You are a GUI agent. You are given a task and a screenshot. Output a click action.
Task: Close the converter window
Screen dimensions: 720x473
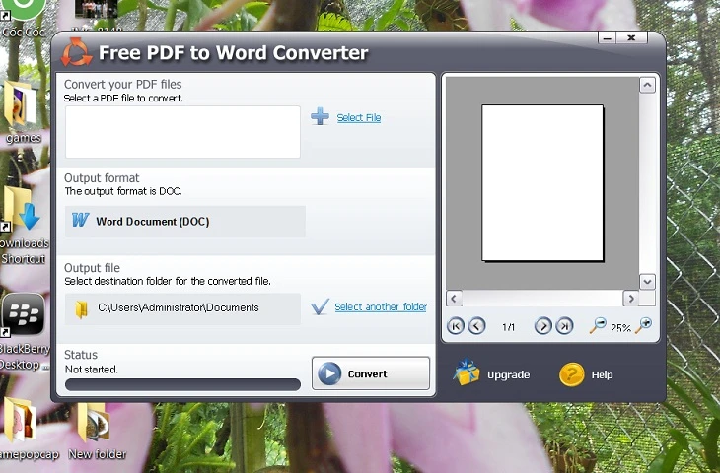click(x=631, y=38)
